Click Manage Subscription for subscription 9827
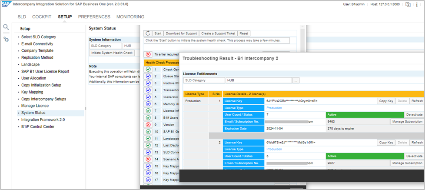Viewport: 425px width, 190px height. pyautogui.click(x=406, y=163)
